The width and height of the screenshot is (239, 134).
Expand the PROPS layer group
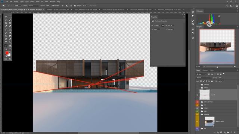[200, 108]
